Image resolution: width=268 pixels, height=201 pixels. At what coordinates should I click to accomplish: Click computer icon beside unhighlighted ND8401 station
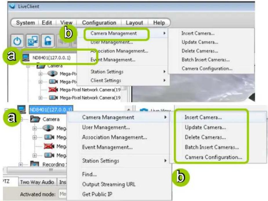click(x=26, y=57)
